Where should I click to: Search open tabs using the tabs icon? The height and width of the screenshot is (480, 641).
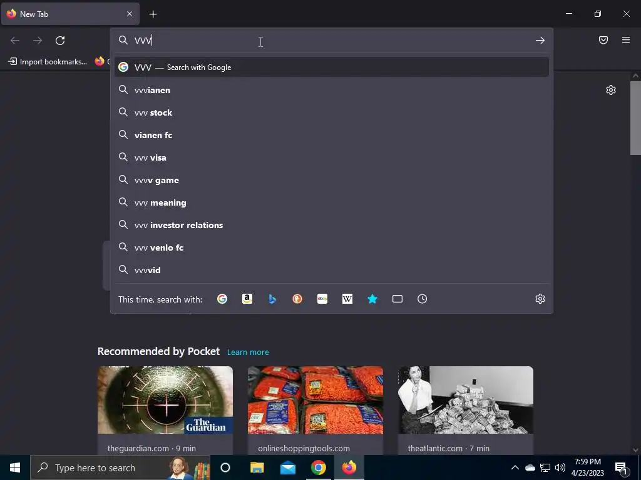397,299
